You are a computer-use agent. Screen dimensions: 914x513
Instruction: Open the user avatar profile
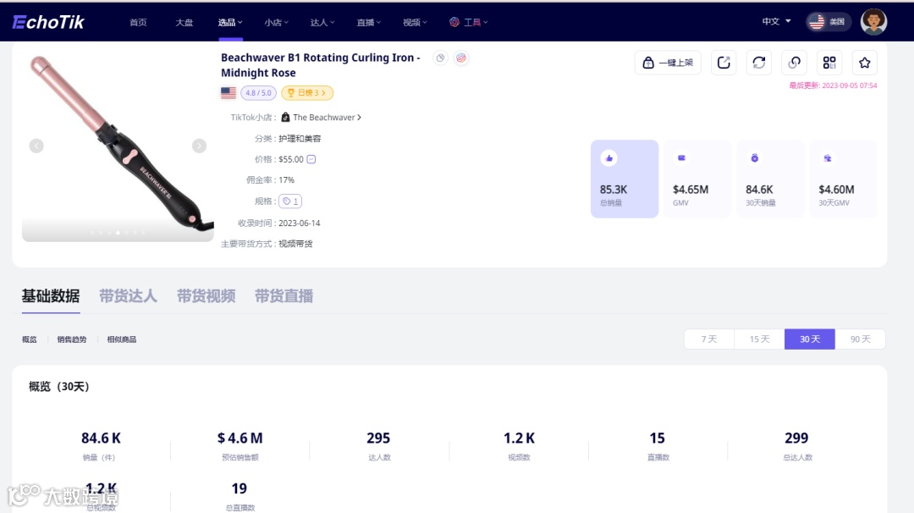(x=873, y=21)
